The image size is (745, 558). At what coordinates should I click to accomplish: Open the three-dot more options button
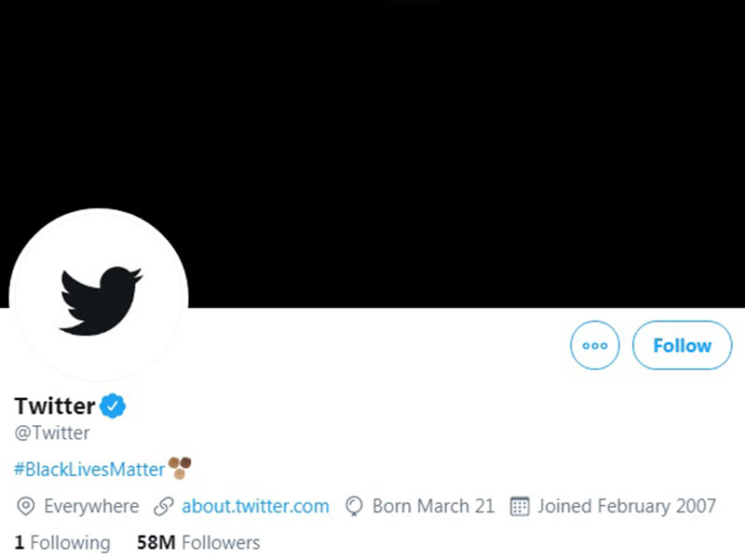click(595, 345)
